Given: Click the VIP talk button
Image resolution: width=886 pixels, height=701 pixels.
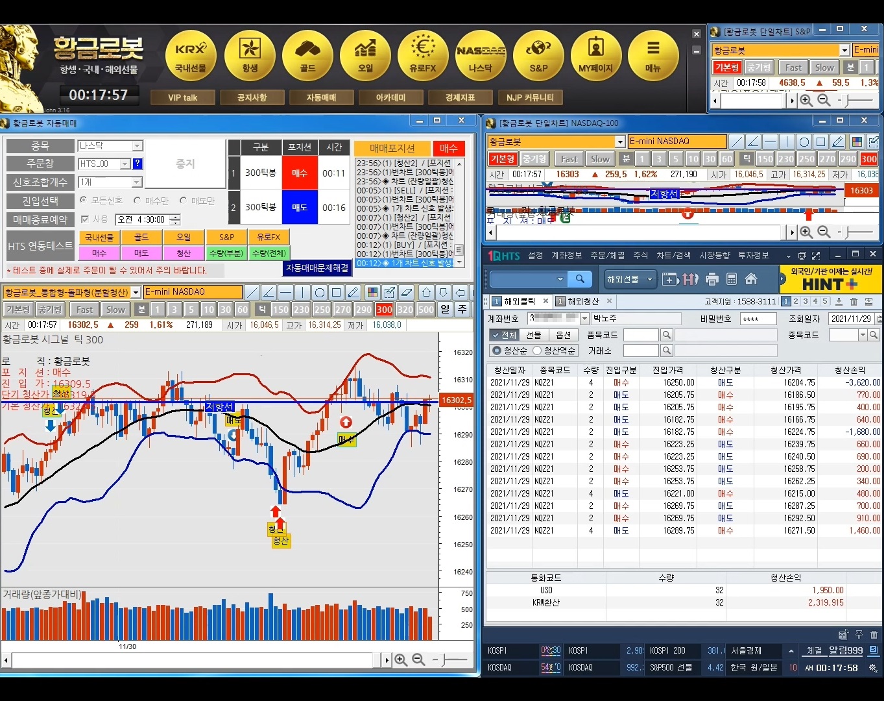Looking at the screenshot, I should click(x=182, y=97).
